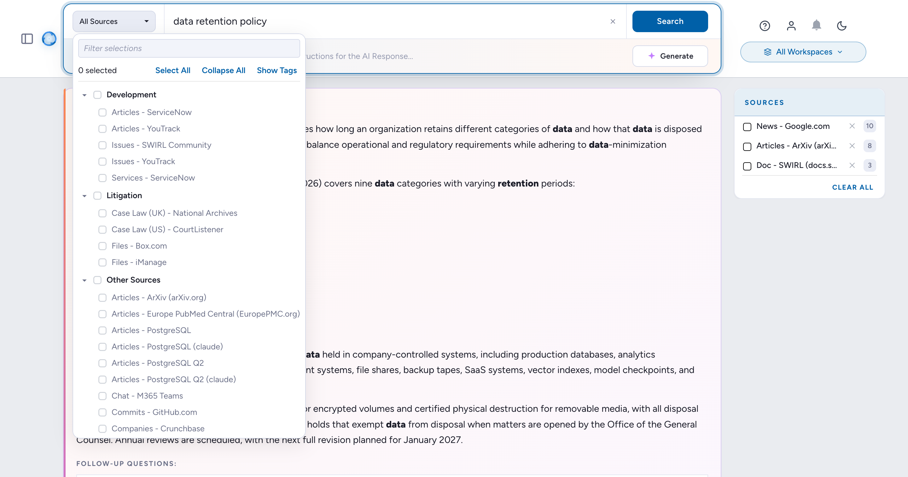This screenshot has height=477, width=908.
Task: Click the Search button
Action: (670, 21)
